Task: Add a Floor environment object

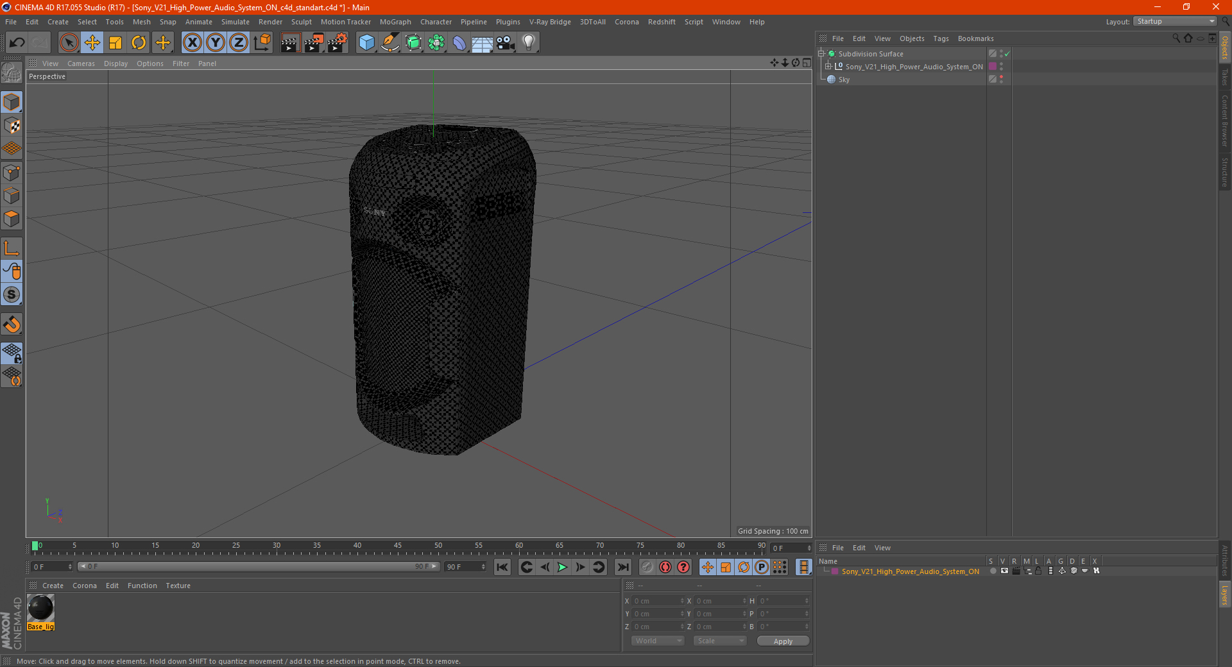Action: [x=483, y=43]
